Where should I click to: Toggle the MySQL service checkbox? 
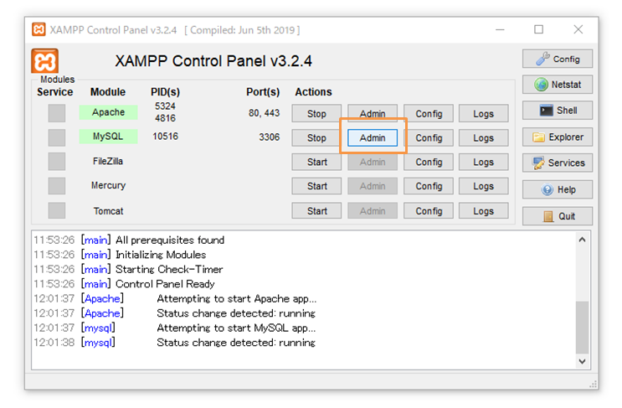[57, 137]
